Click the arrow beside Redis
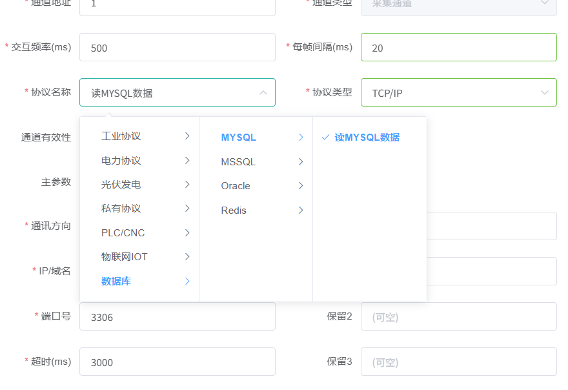 pyautogui.click(x=301, y=210)
